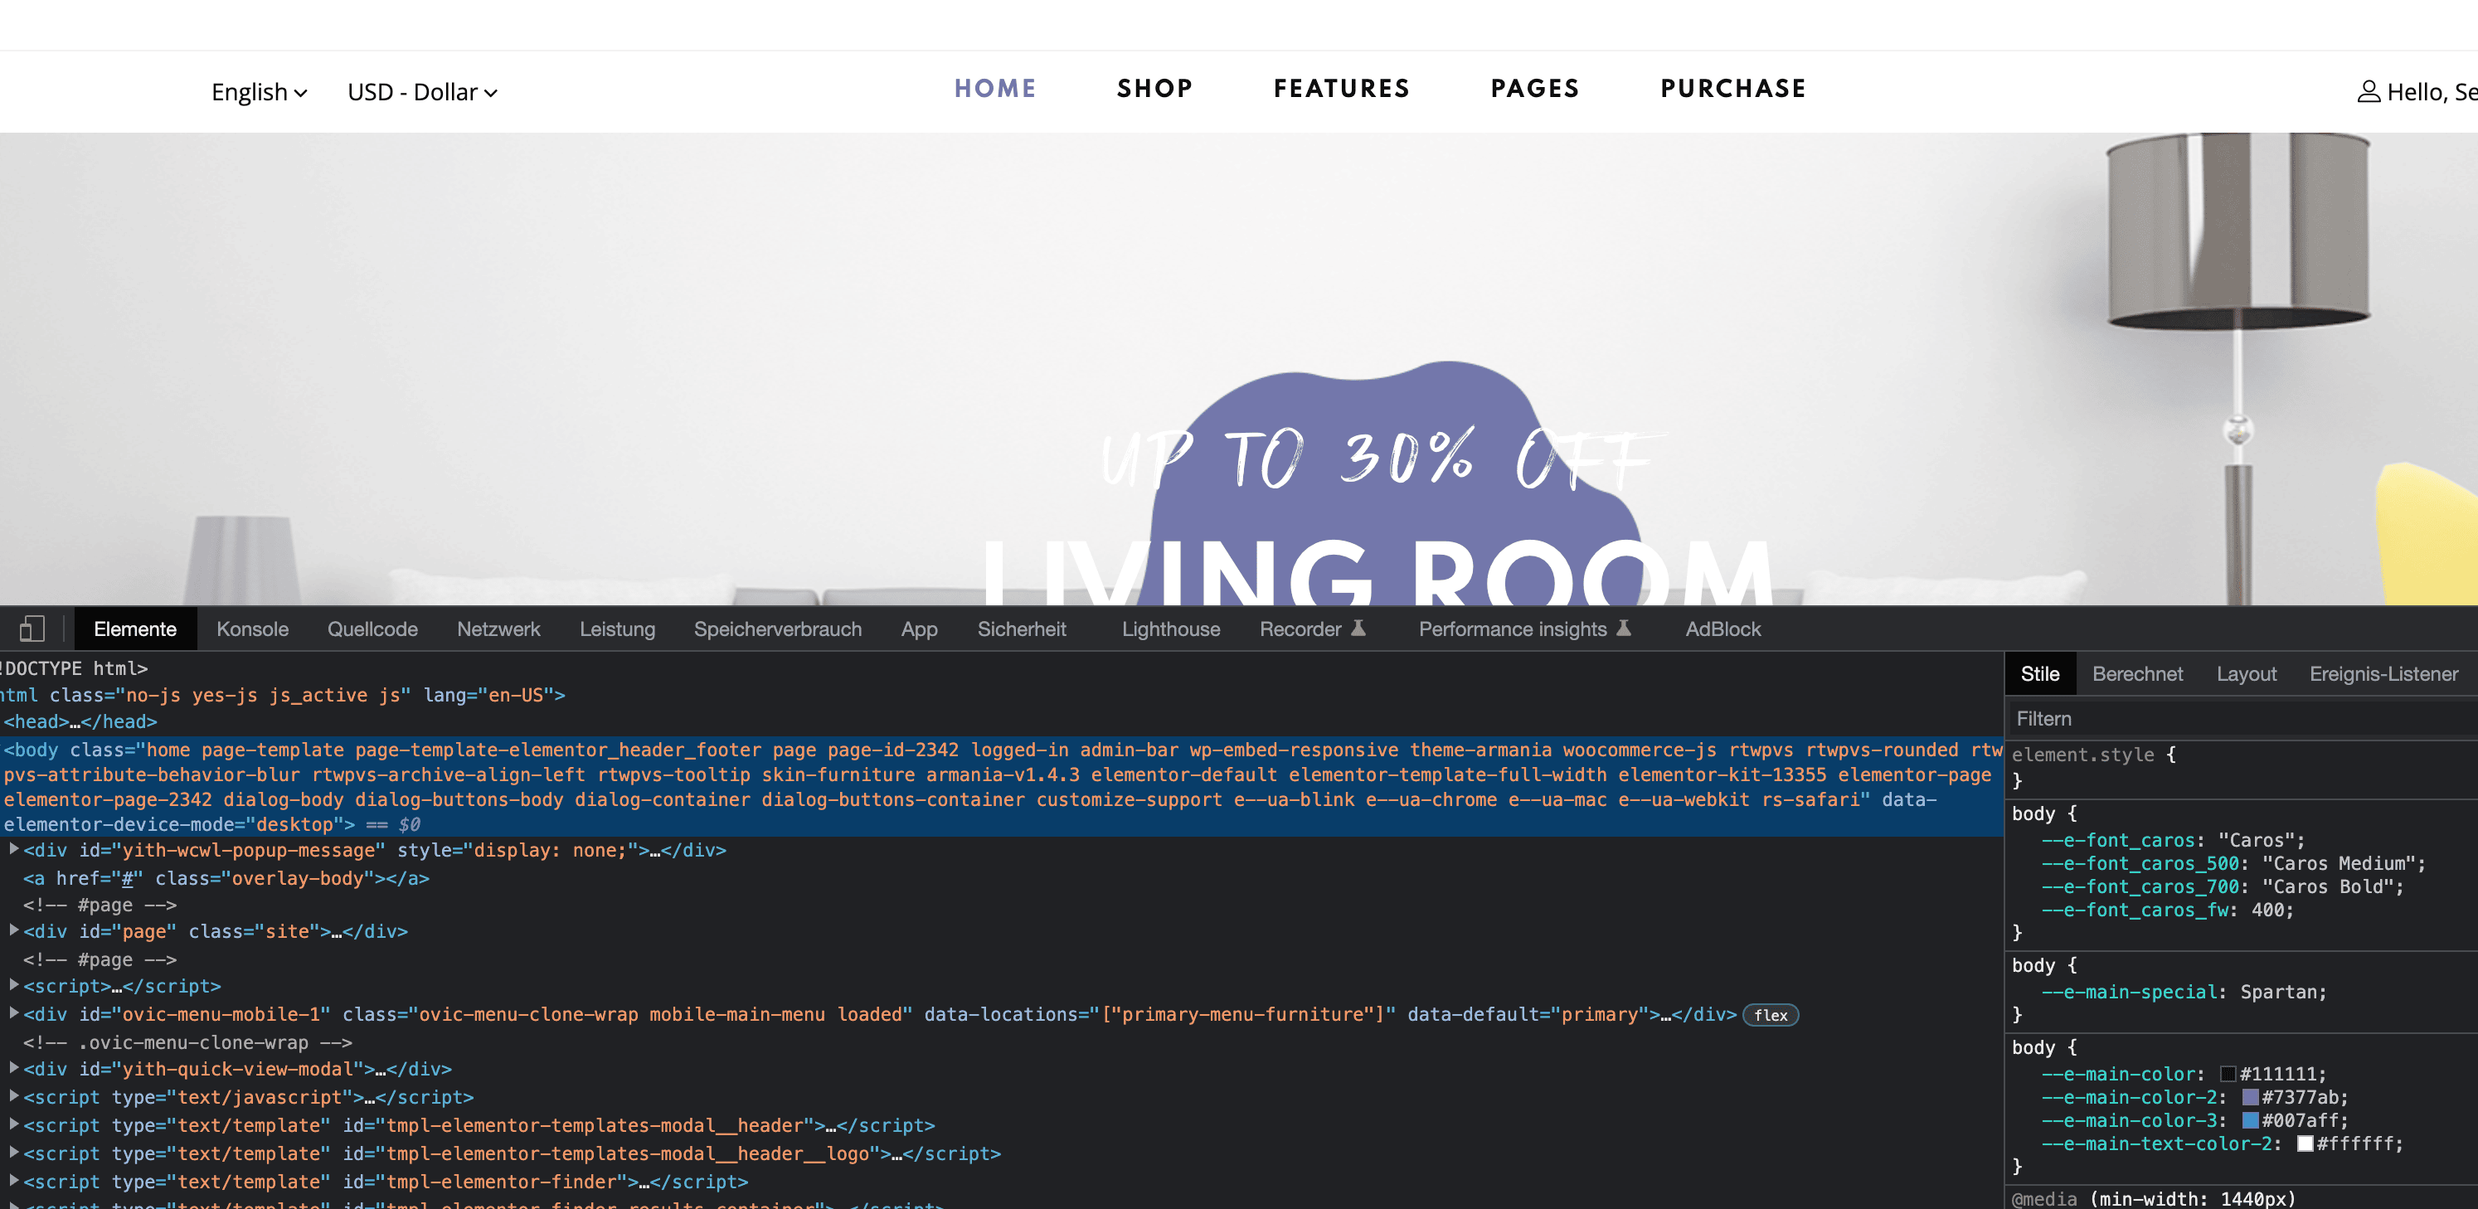Click the #7377ab color swatch
Screen dimensions: 2478x1209
tap(2250, 1096)
